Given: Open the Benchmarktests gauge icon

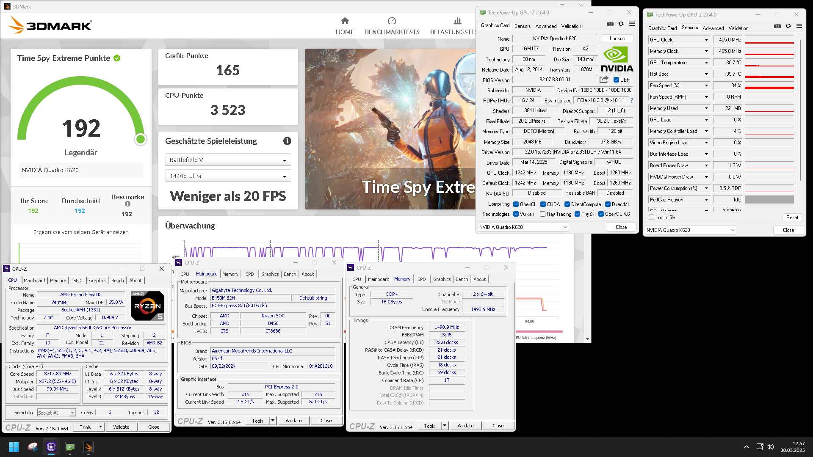Looking at the screenshot, I should tap(392, 21).
